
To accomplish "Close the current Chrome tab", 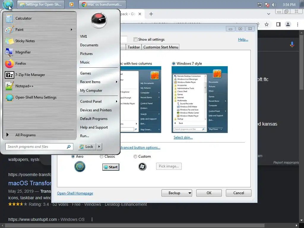I will coord(140,14).
